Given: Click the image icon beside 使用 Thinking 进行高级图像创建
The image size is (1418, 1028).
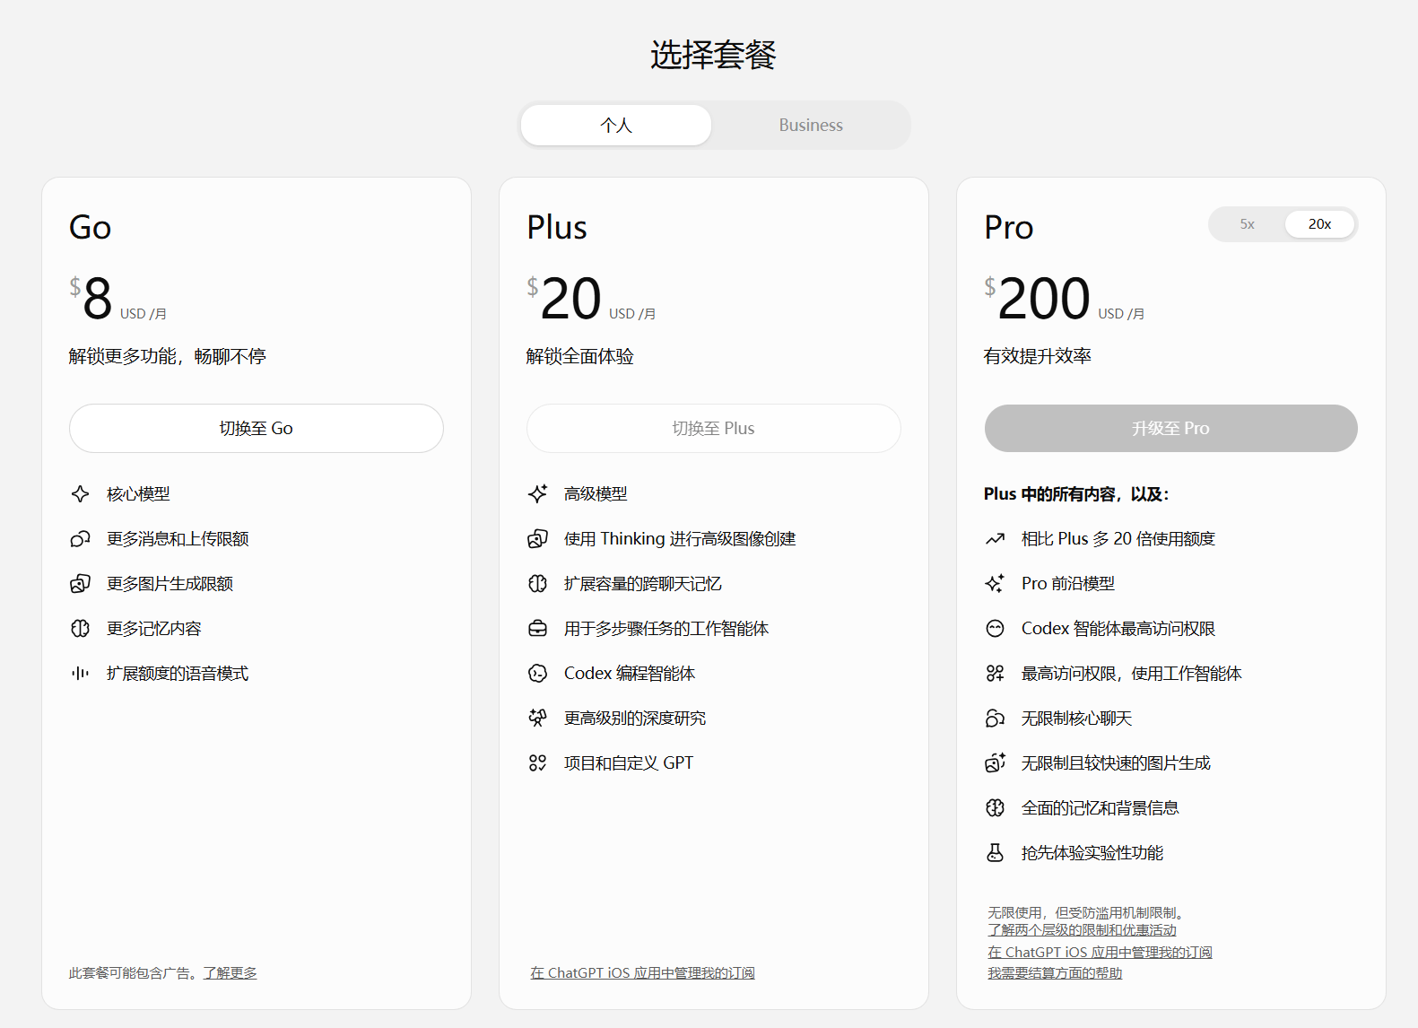Looking at the screenshot, I should point(537,539).
